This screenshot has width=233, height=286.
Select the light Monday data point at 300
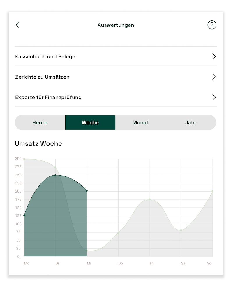click(x=24, y=159)
